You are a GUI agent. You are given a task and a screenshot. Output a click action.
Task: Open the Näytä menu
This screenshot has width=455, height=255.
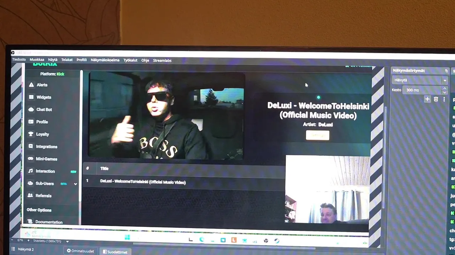[x=53, y=60]
